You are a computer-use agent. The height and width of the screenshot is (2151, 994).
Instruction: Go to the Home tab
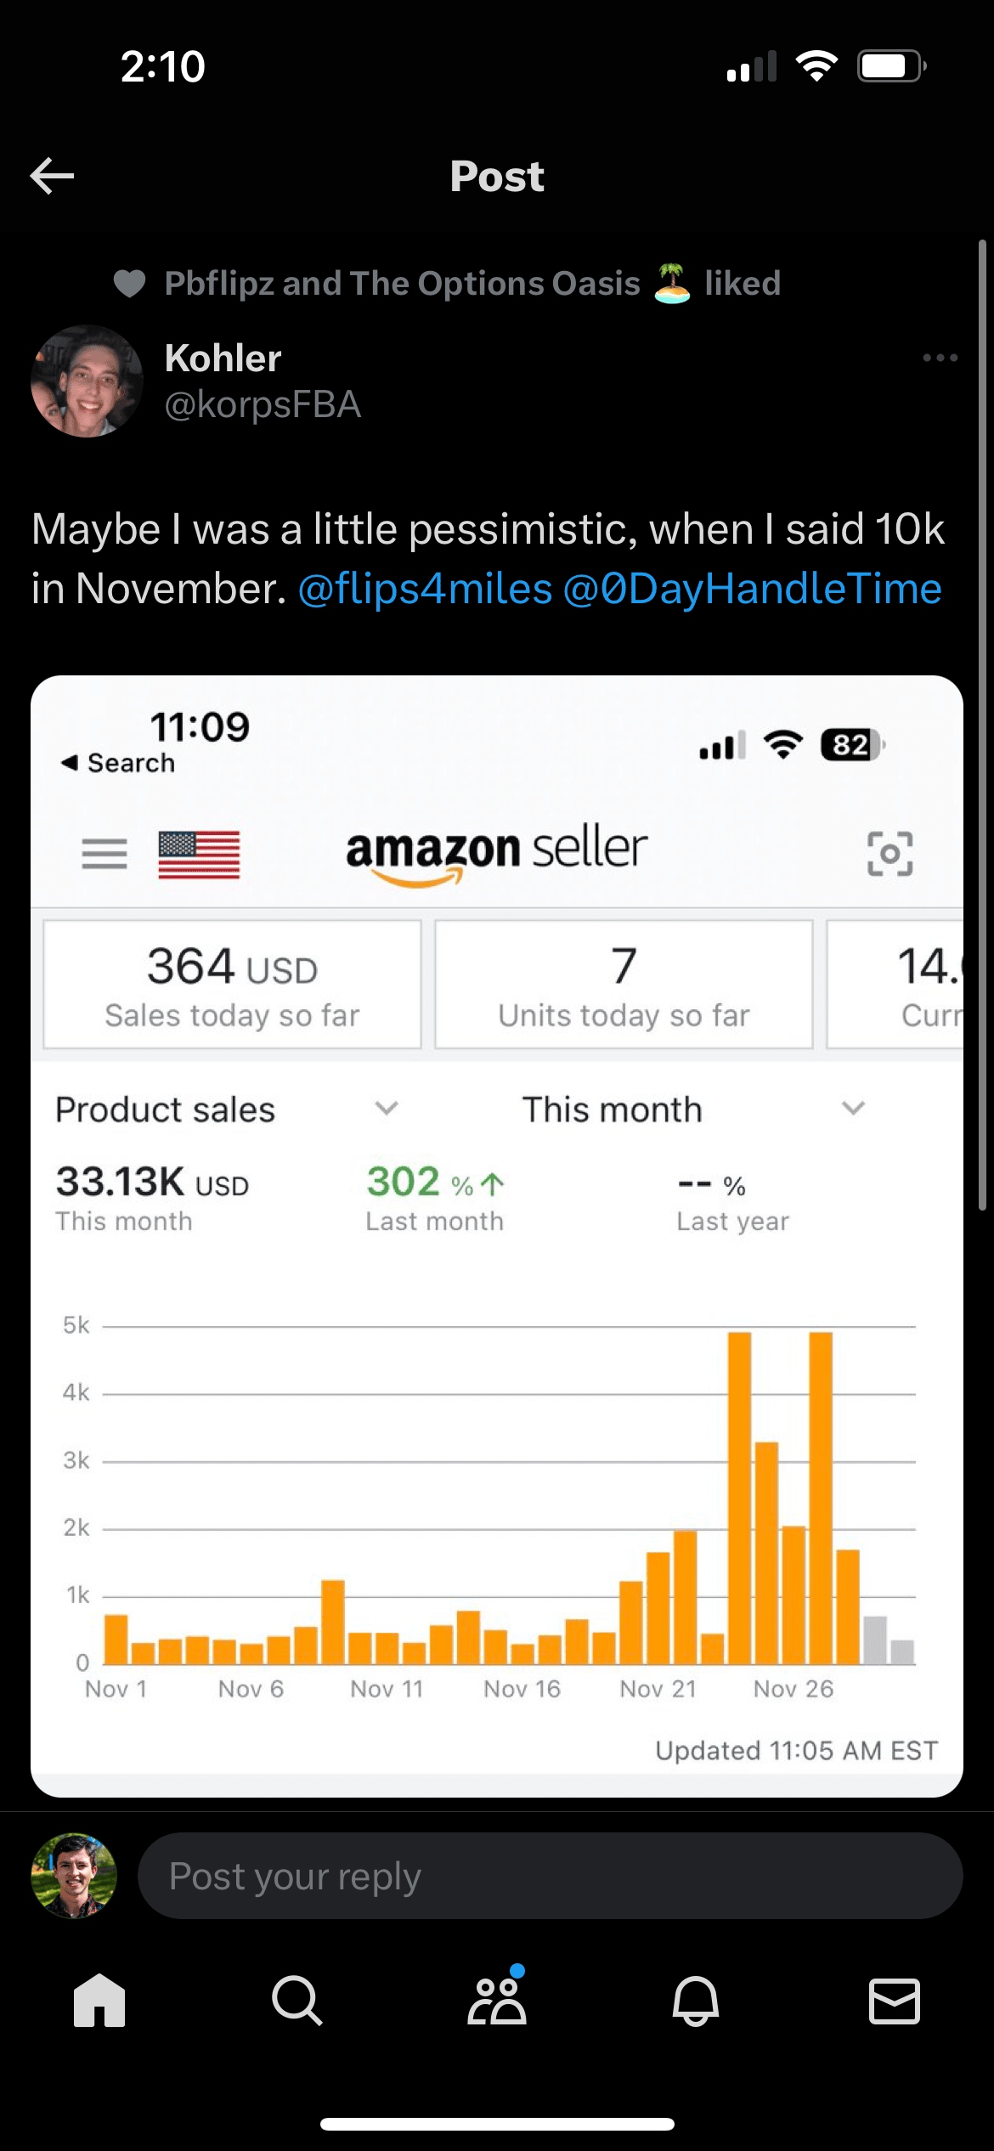pyautogui.click(x=99, y=2001)
